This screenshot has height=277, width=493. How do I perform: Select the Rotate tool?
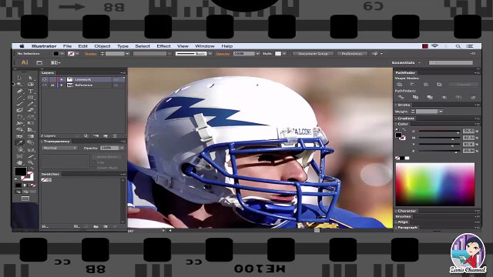(19, 117)
